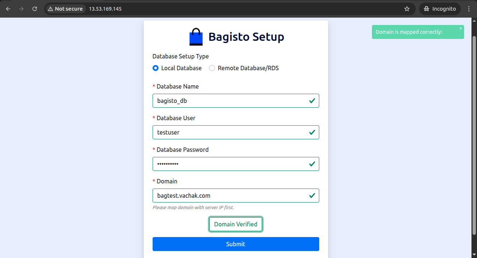Viewport: 477px width, 258px height.
Task: Submit the Bagisto setup form
Action: (236, 244)
